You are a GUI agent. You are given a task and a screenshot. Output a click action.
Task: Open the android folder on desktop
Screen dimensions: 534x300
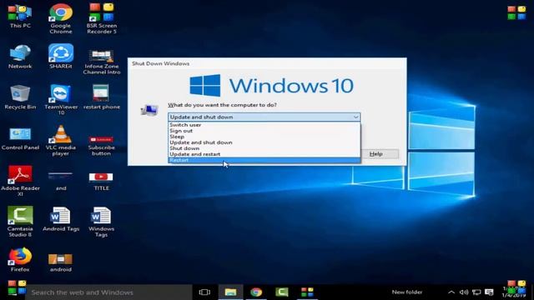click(x=61, y=262)
